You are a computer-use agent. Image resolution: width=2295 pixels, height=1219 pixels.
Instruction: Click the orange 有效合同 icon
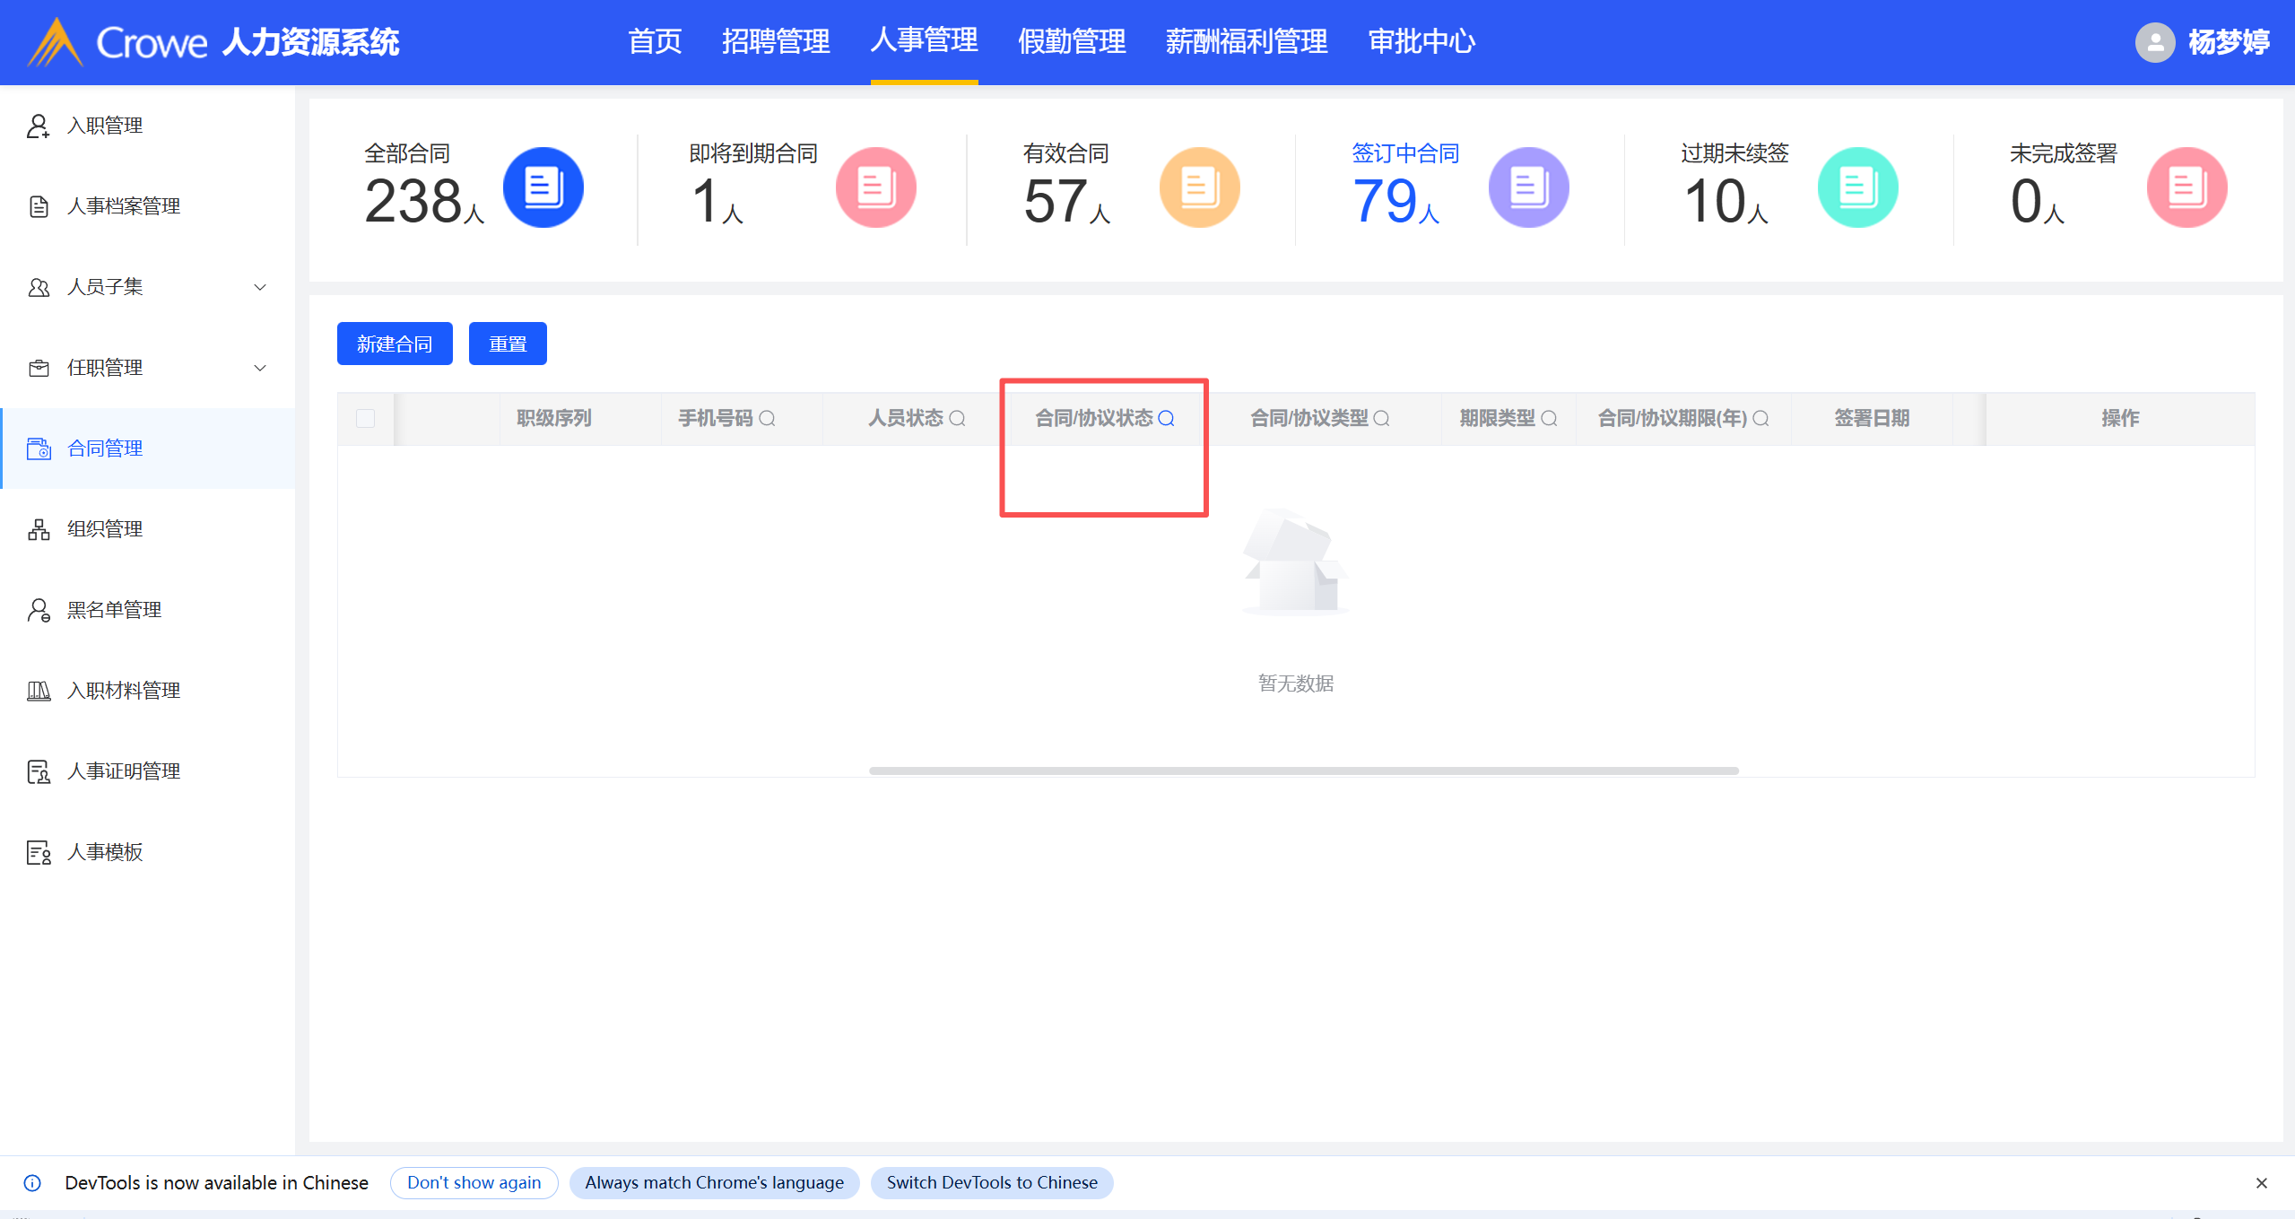pyautogui.click(x=1199, y=187)
